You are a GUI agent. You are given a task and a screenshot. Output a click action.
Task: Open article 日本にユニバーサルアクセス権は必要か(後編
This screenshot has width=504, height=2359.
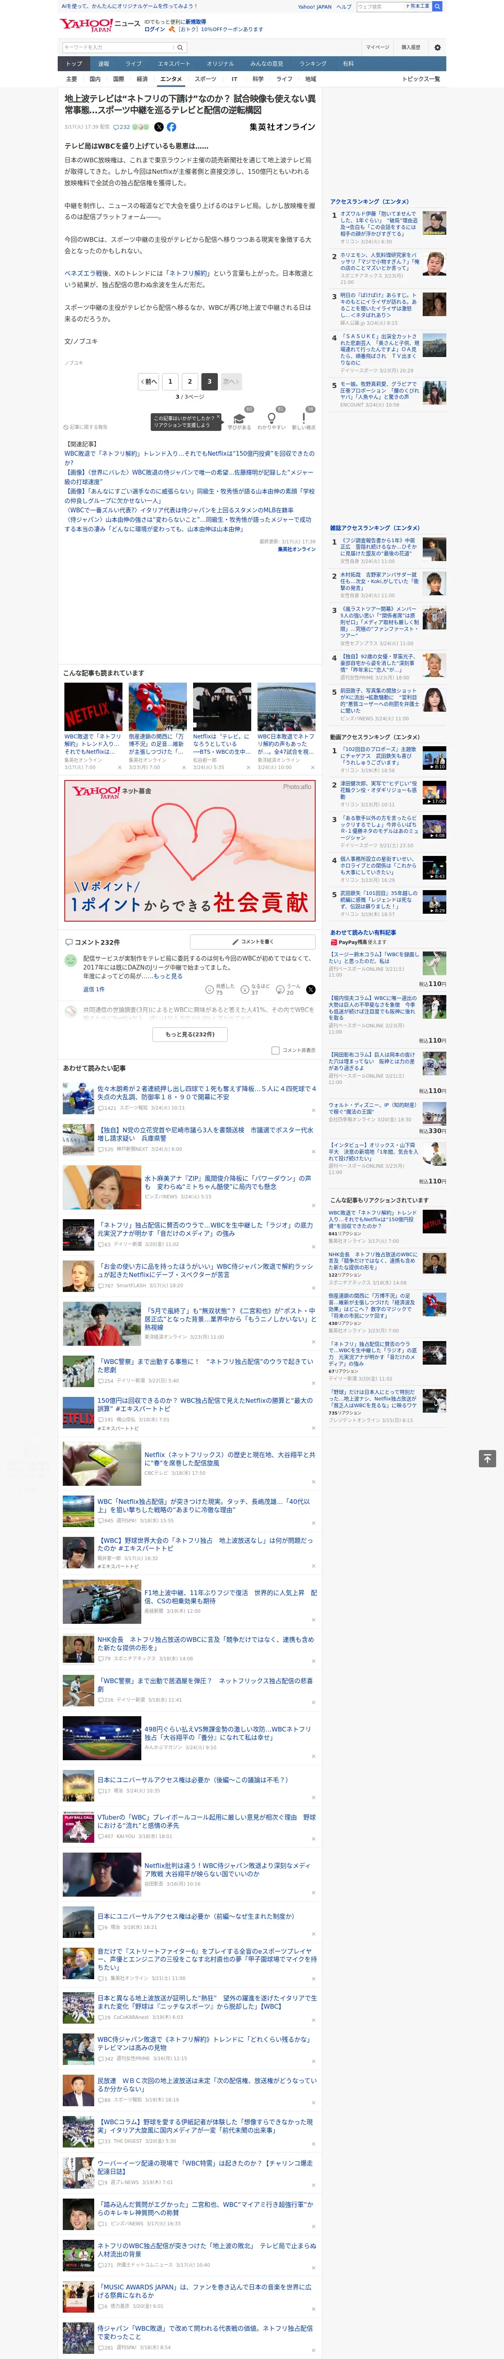(193, 1779)
